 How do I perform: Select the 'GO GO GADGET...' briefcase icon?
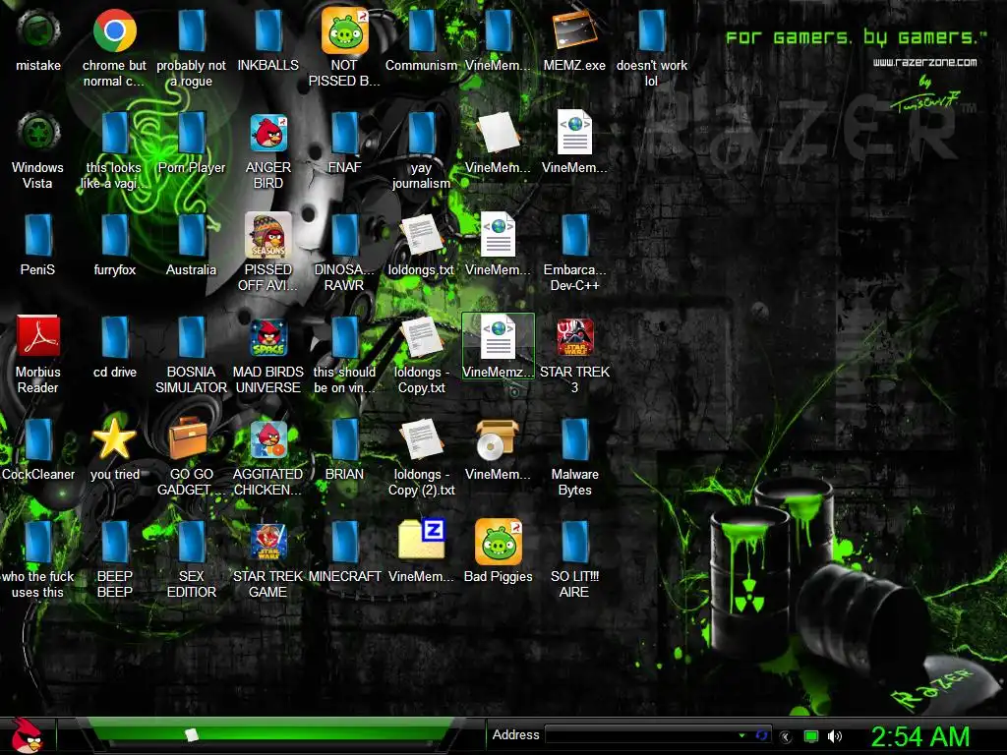point(188,438)
